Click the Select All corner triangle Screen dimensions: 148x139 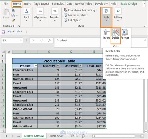[x=3, y=52]
